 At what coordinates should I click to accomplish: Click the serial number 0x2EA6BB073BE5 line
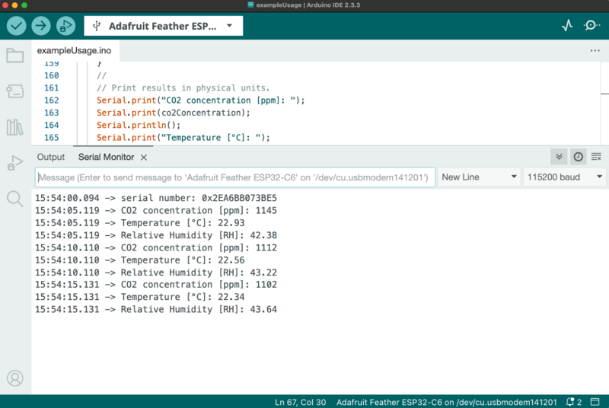click(x=156, y=198)
